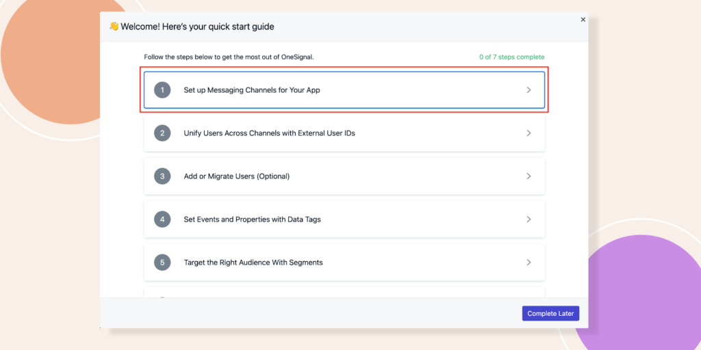The height and width of the screenshot is (350, 701).
Task: Choose 'Set Events and Properties with Data Tags'
Action: click(252, 219)
